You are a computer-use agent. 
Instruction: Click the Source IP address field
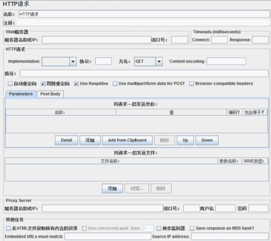[x=230, y=236]
